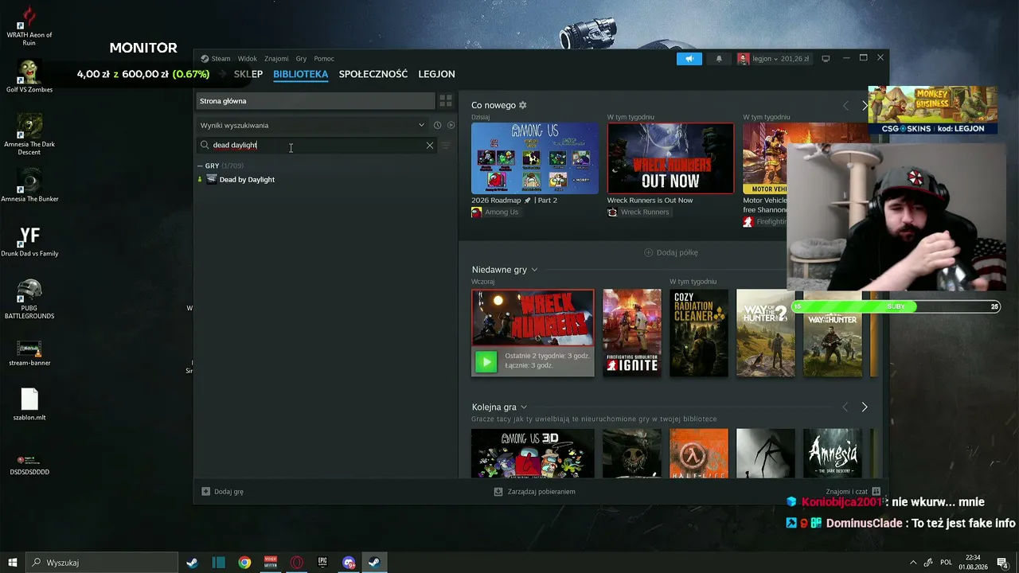
Task: Open Windows notification center icon
Action: (1002, 563)
